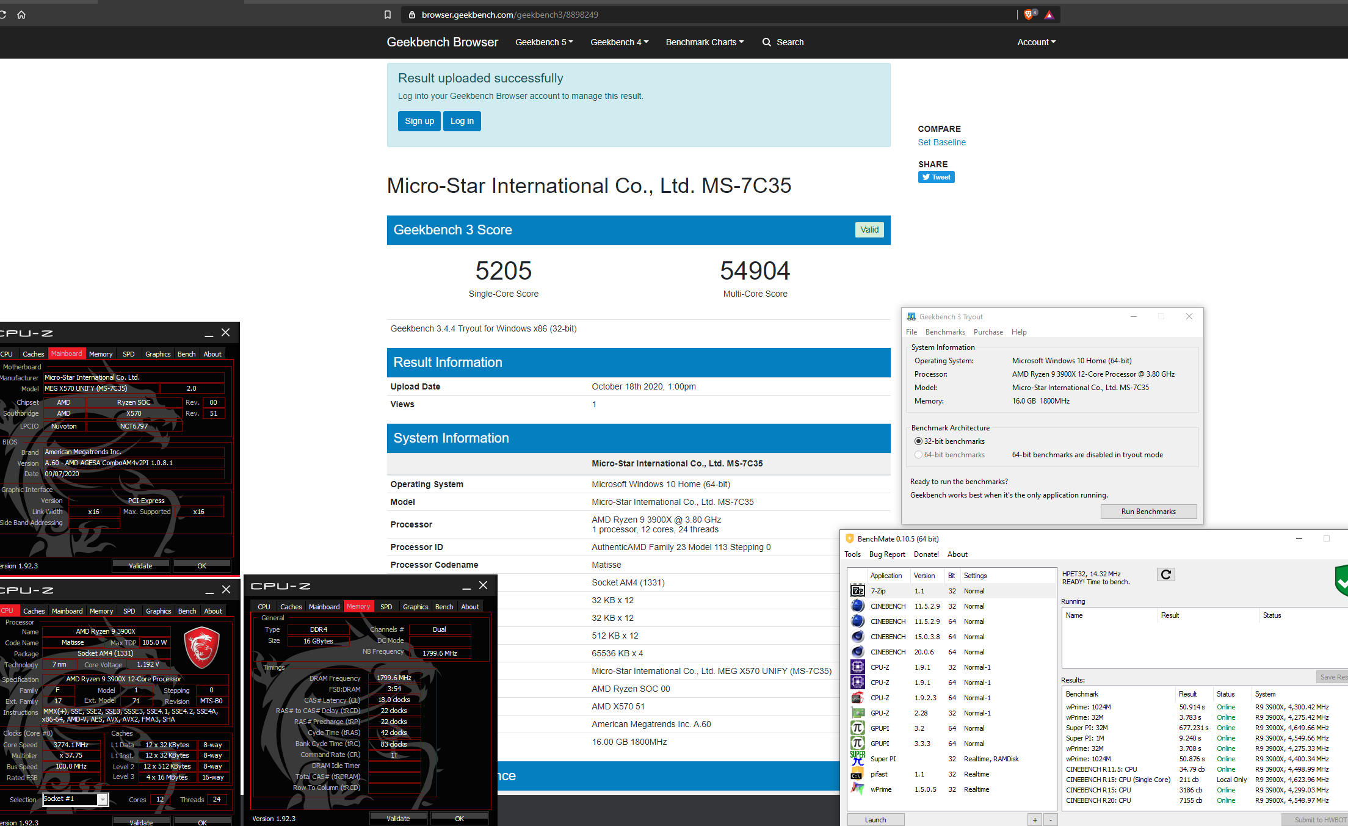Image resolution: width=1348 pixels, height=826 pixels.
Task: Click Run Benchmarks in Geekbench 3 Tryout
Action: pyautogui.click(x=1148, y=512)
